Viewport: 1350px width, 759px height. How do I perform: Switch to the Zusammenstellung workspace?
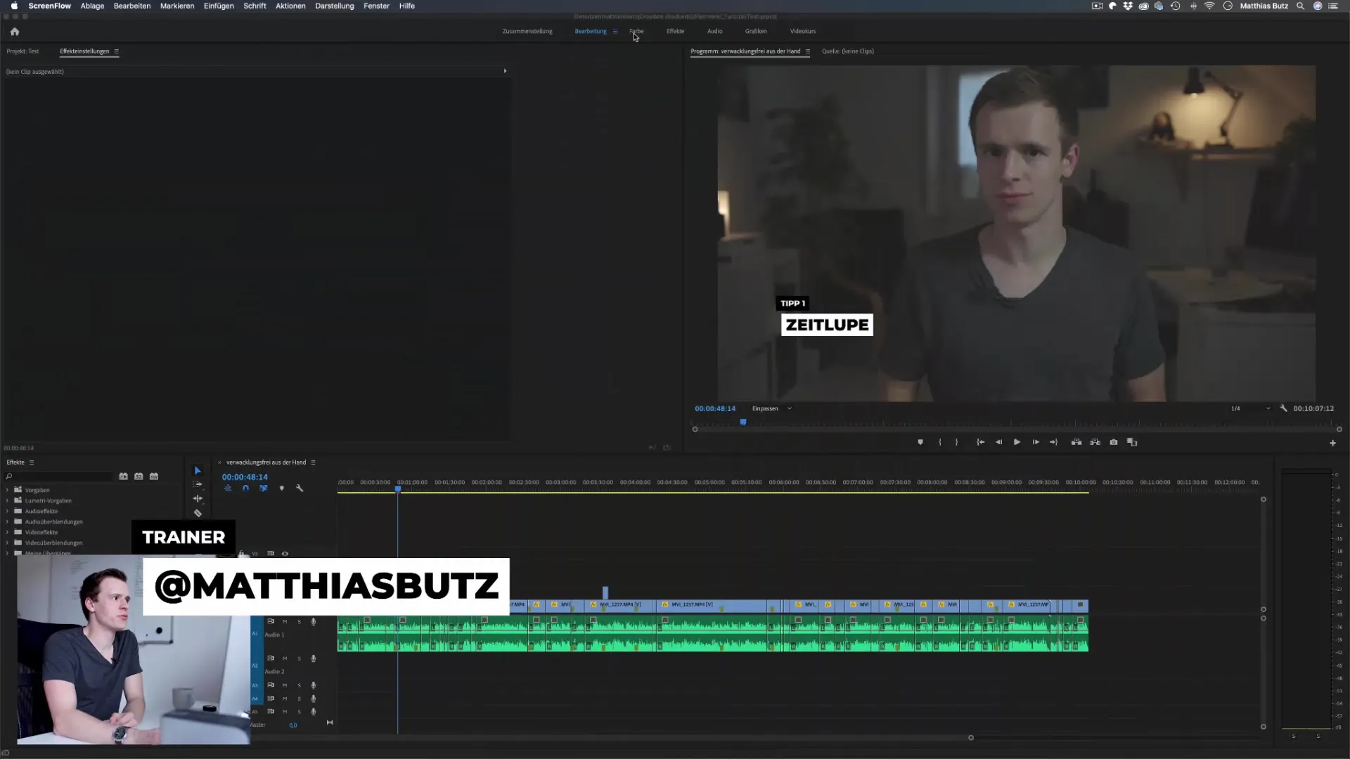point(527,31)
